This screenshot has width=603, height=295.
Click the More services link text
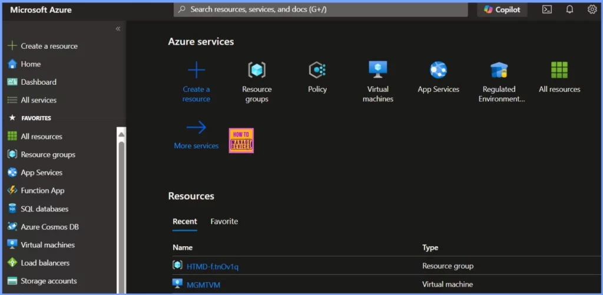[196, 146]
